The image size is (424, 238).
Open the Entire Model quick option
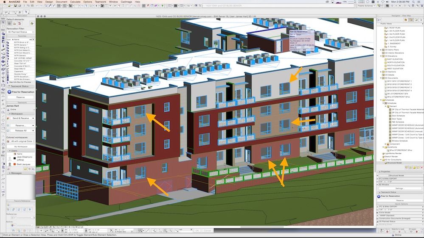coord(400,213)
